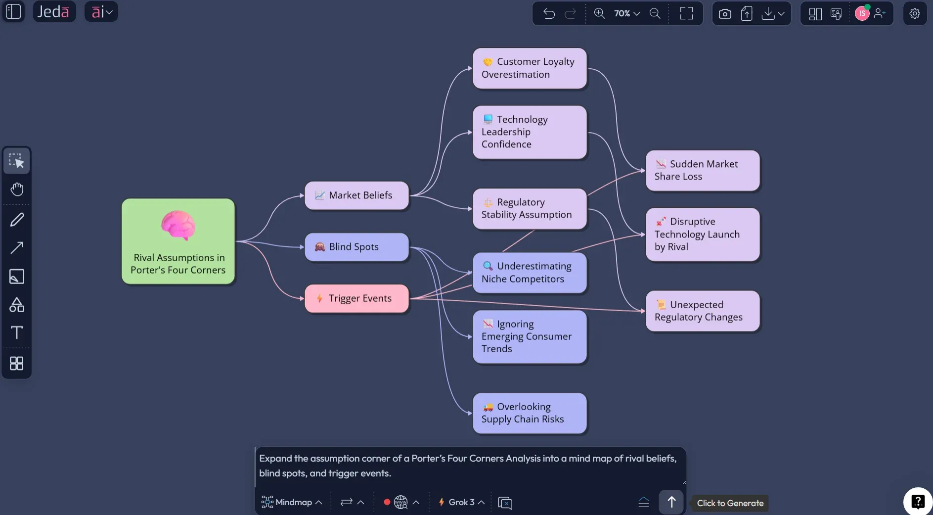
Task: Select the Arrow connector tool
Action: click(17, 248)
